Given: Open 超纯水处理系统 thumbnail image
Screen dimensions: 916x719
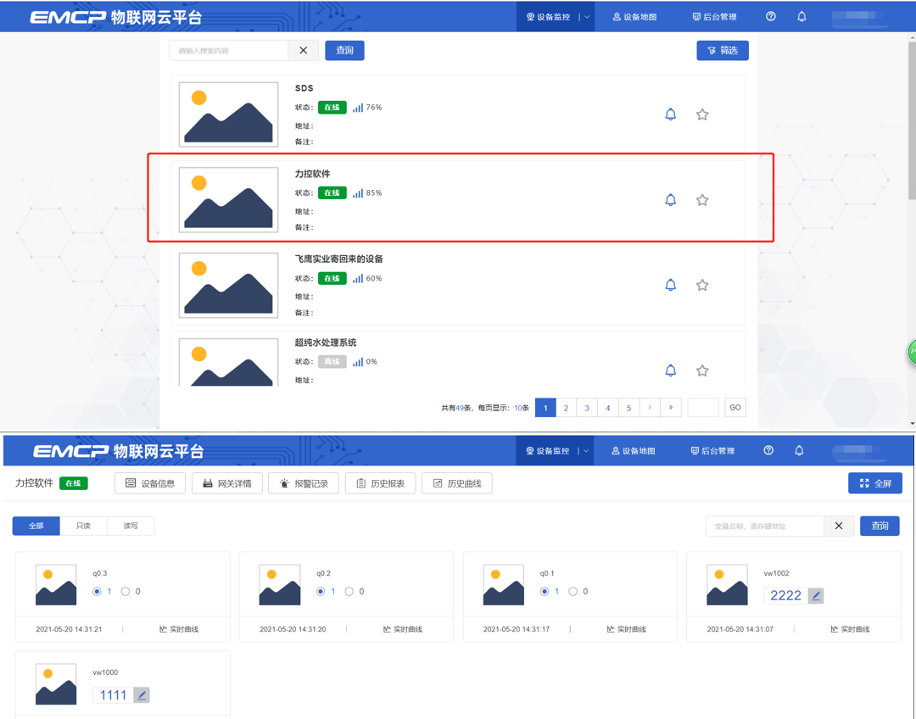Looking at the screenshot, I should 228,362.
